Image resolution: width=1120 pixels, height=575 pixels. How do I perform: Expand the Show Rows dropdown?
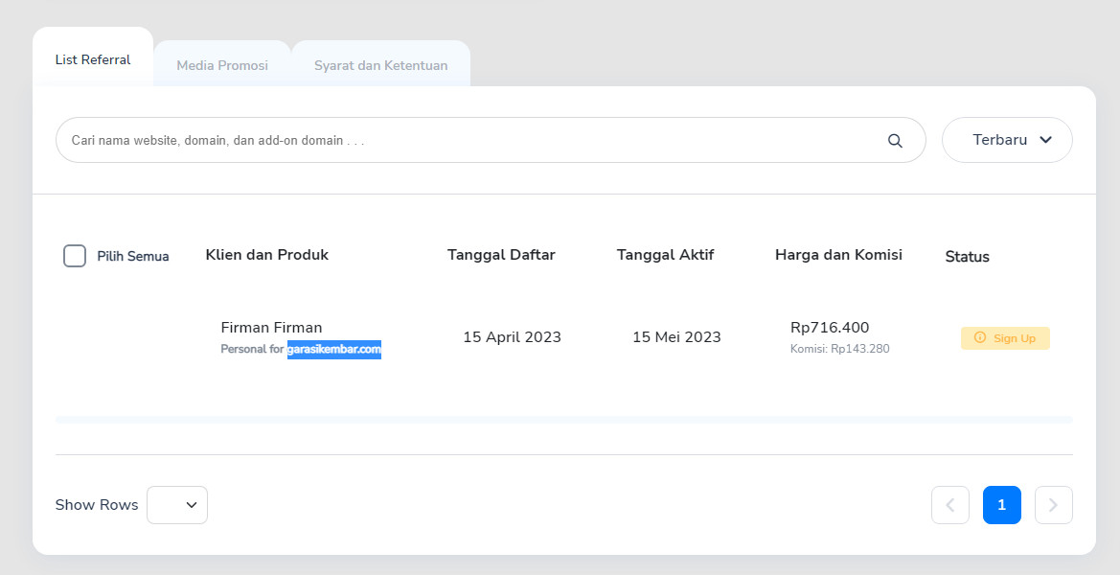click(x=177, y=505)
